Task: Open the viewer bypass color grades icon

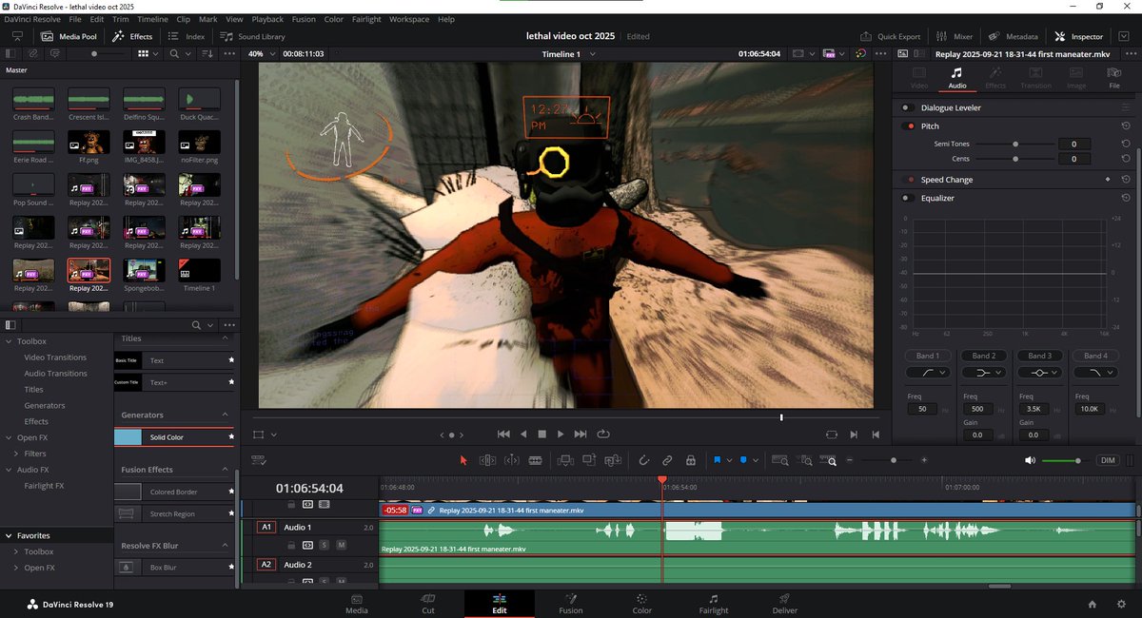Action: (x=861, y=54)
